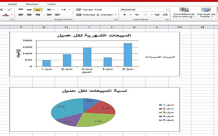Select the column I header

click(89, 27)
